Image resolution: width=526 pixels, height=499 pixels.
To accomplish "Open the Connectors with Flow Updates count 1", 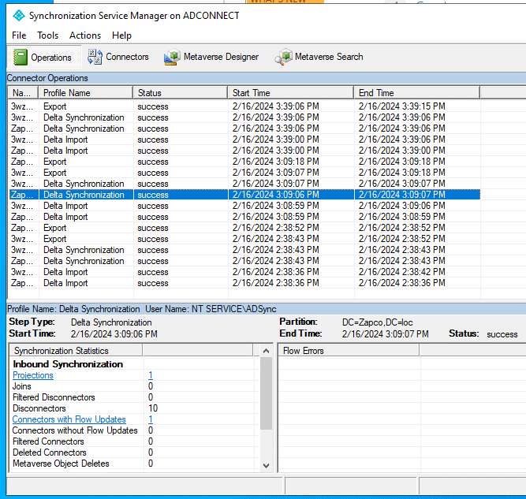I will (x=151, y=419).
